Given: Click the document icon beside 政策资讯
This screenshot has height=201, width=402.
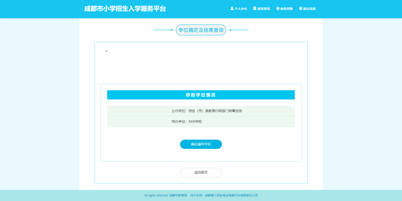Looking at the screenshot, I should click(x=255, y=9).
